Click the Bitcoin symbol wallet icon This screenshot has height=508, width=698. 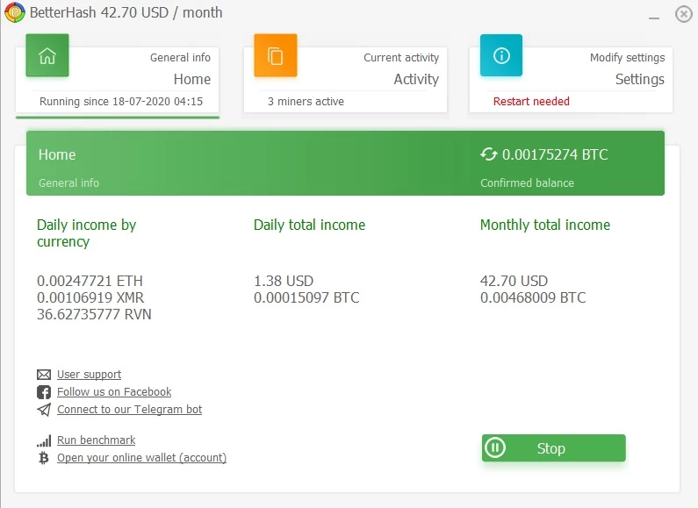44,458
